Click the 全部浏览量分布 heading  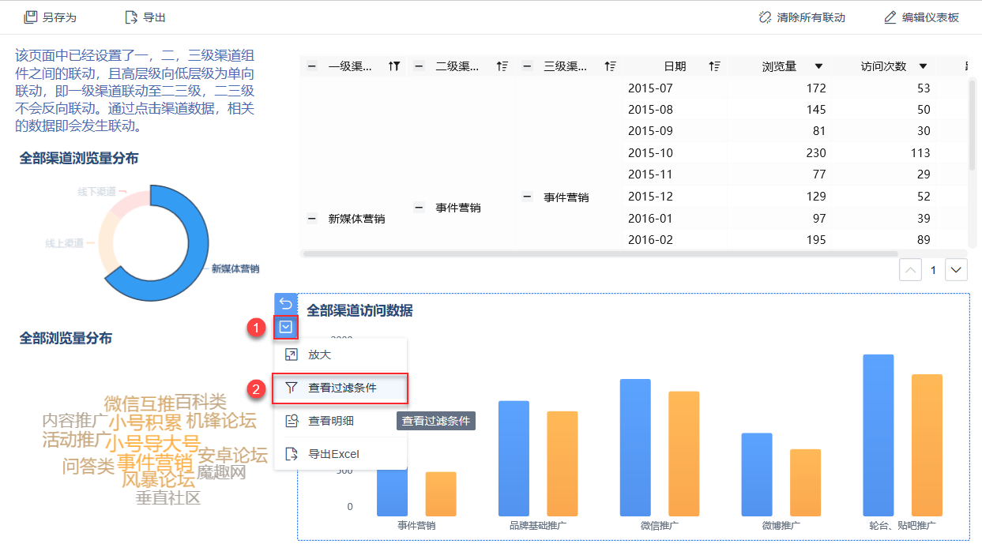point(66,338)
